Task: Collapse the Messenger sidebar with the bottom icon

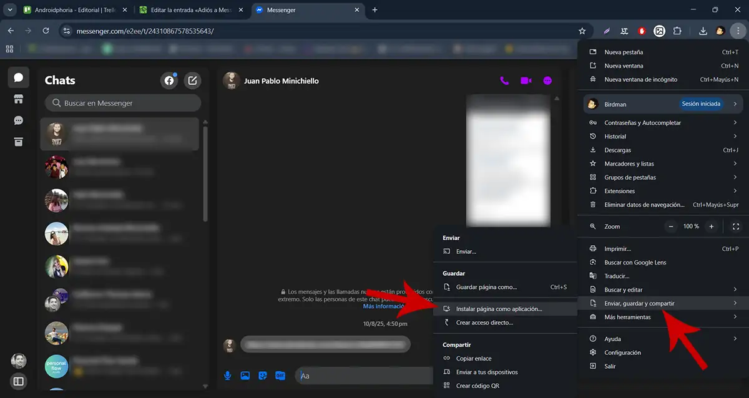Action: click(17, 381)
